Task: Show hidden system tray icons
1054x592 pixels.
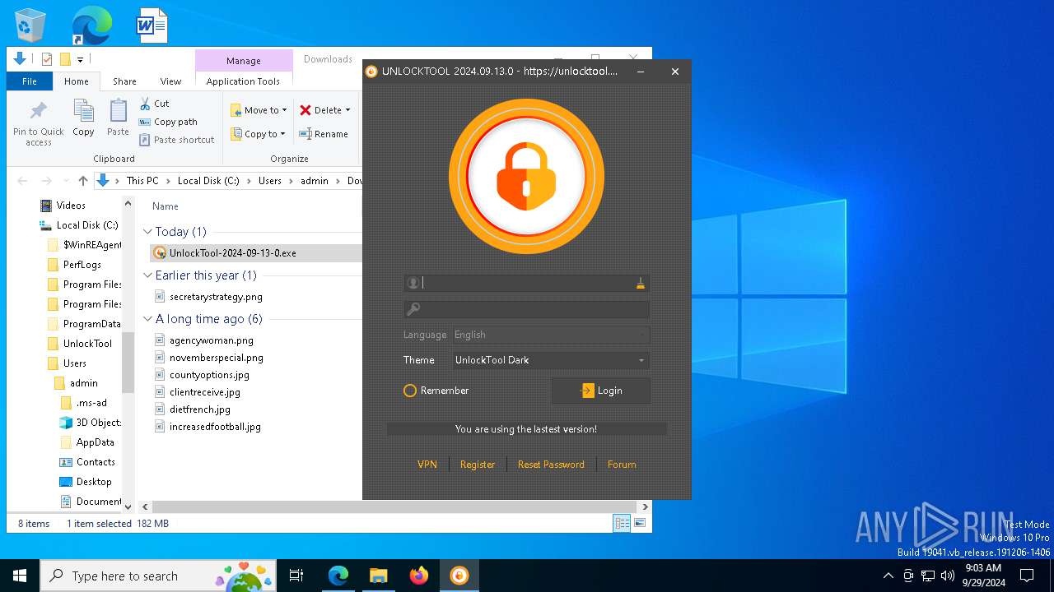Action: 888,576
